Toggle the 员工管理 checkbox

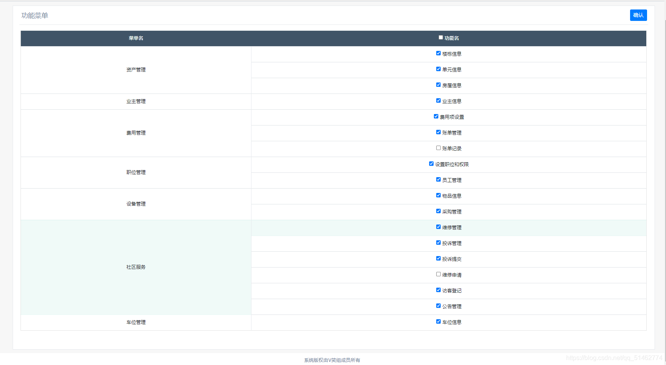(x=438, y=180)
